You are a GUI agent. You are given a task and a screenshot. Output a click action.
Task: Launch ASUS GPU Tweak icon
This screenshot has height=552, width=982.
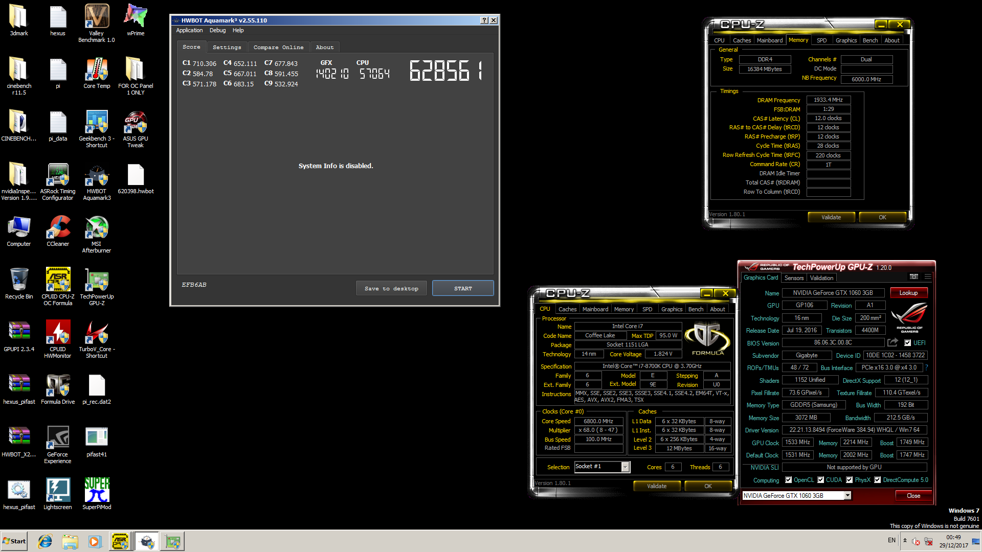[136, 129]
